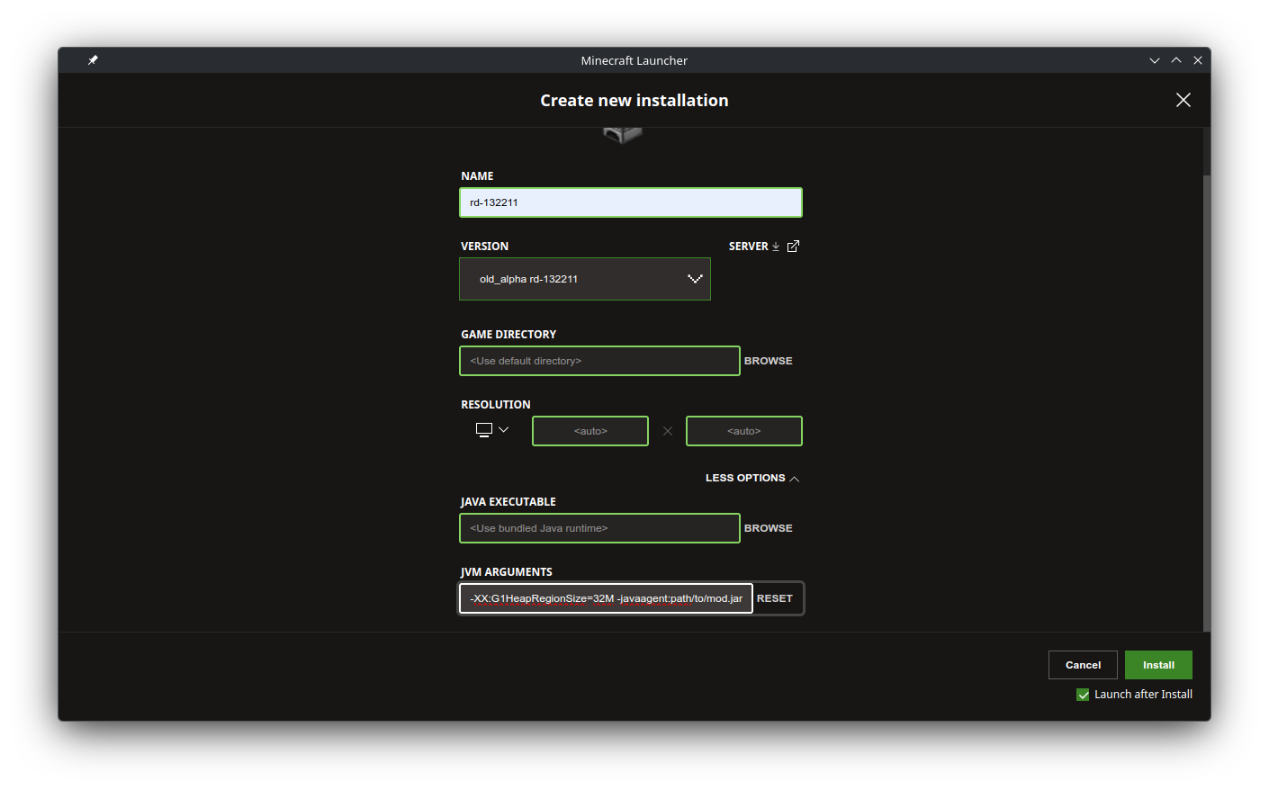Click the pin icon in the title bar
The width and height of the screenshot is (1269, 790).
[93, 60]
